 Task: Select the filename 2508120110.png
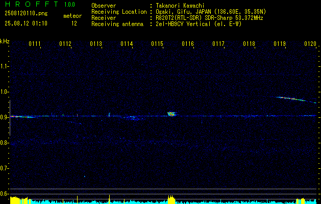pyautogui.click(x=26, y=13)
